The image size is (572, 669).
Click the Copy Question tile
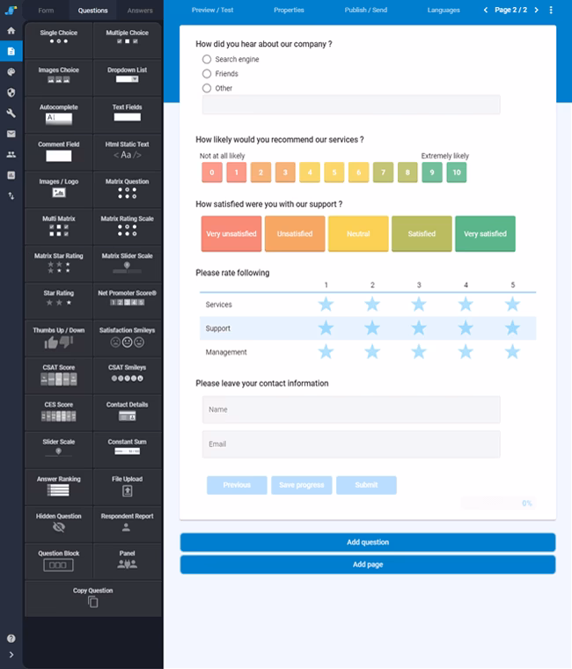pos(93,598)
